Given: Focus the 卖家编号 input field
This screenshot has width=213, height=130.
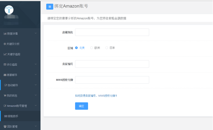Looking at the screenshot, I should 112,64.
